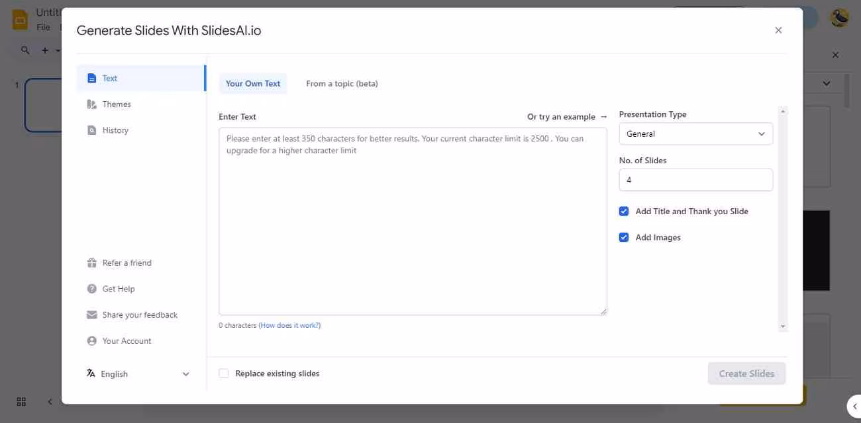Click the Text document icon in sidebar

(x=91, y=78)
